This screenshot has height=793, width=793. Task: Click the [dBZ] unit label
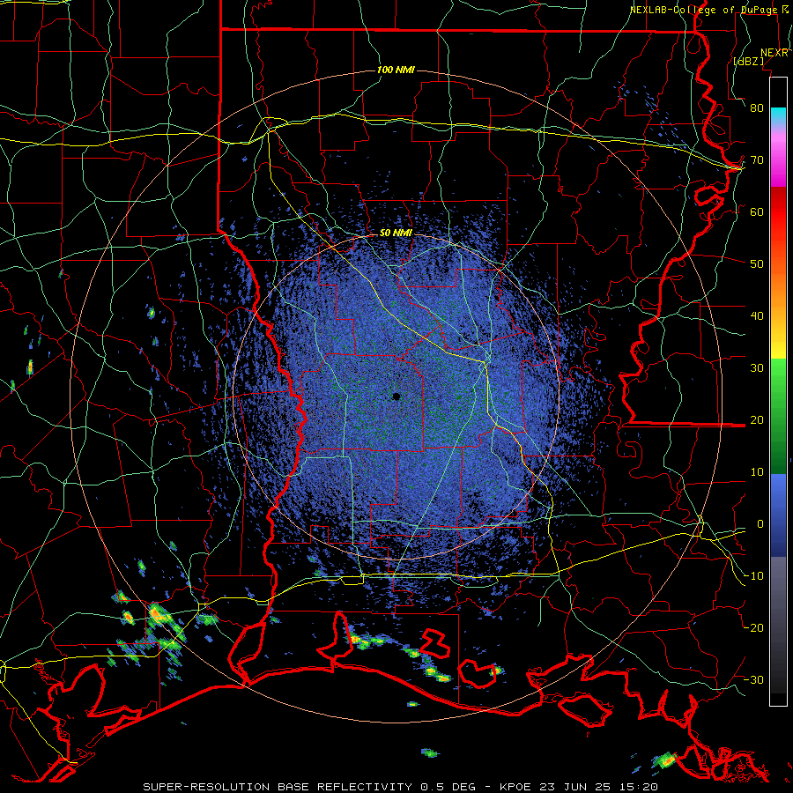tap(748, 61)
